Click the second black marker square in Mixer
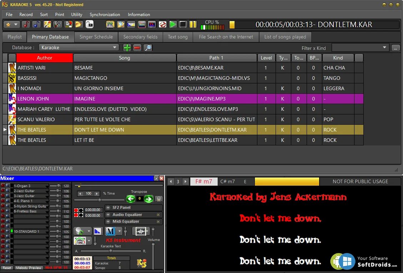This screenshot has height=273, width=403. pos(81,215)
